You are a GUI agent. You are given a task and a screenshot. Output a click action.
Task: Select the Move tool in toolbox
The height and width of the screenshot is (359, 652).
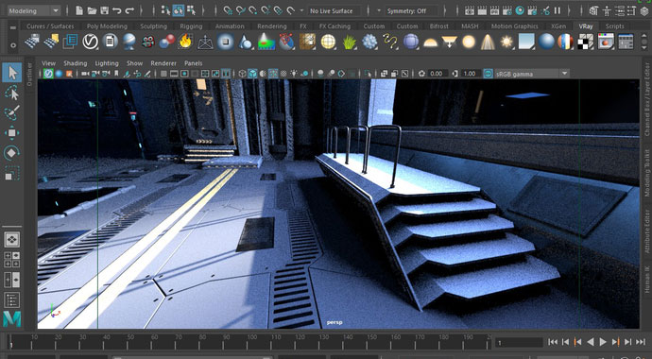pyautogui.click(x=12, y=133)
